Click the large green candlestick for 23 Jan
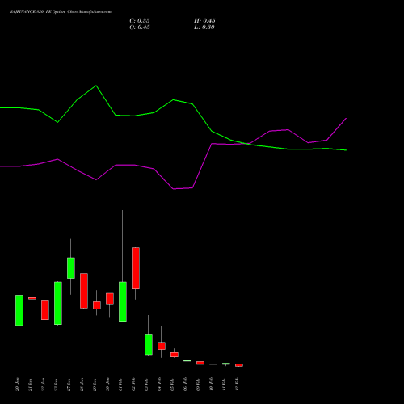The width and height of the screenshot is (404, 404). coord(58,303)
